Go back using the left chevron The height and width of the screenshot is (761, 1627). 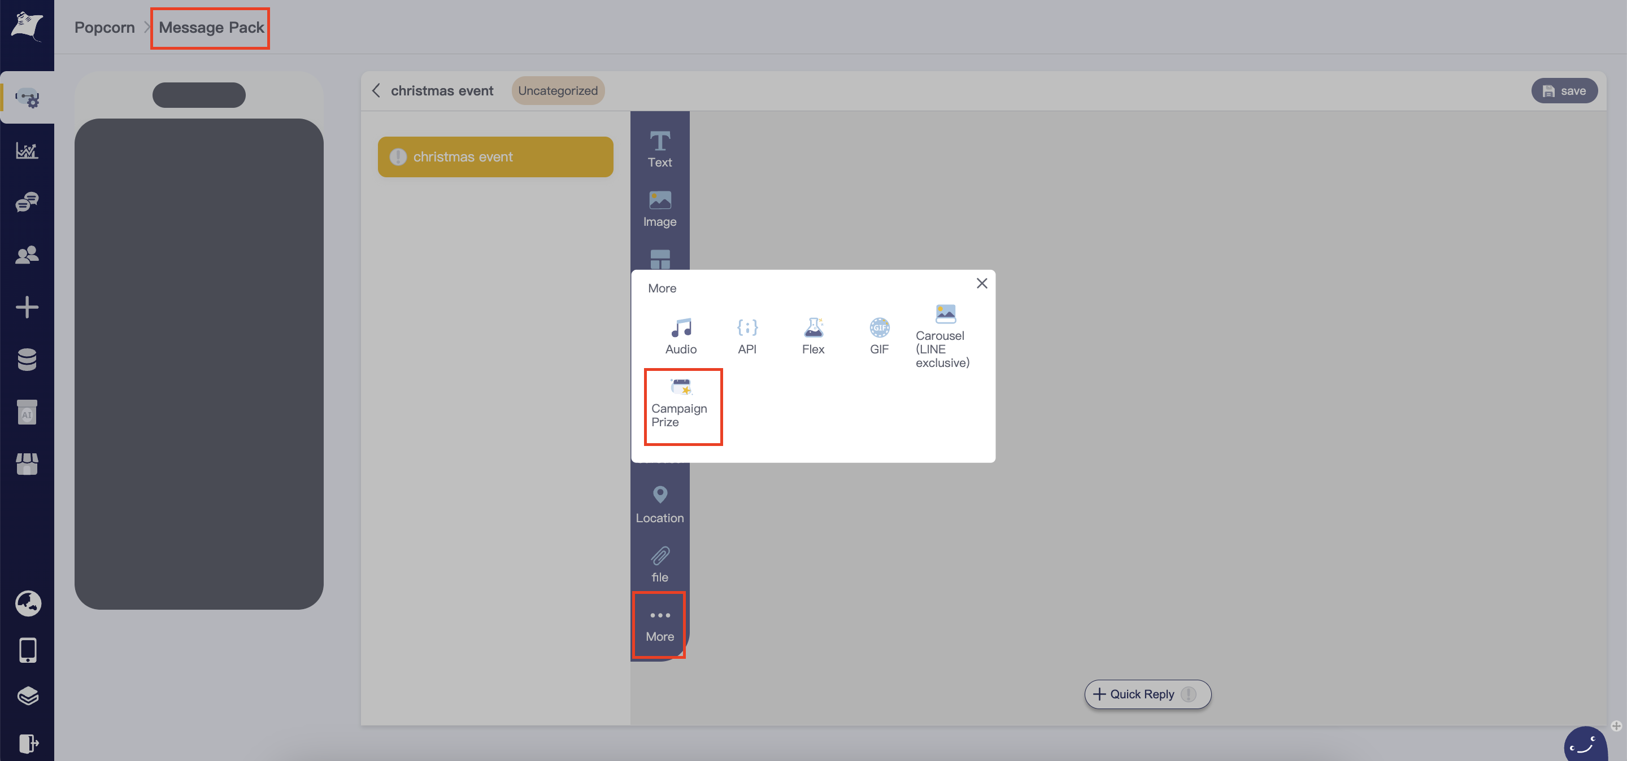(376, 91)
